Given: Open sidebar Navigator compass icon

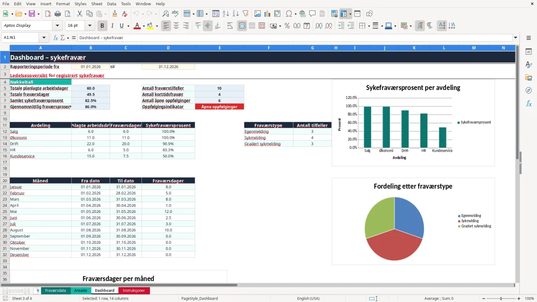Looking at the screenshot, I should [528, 90].
